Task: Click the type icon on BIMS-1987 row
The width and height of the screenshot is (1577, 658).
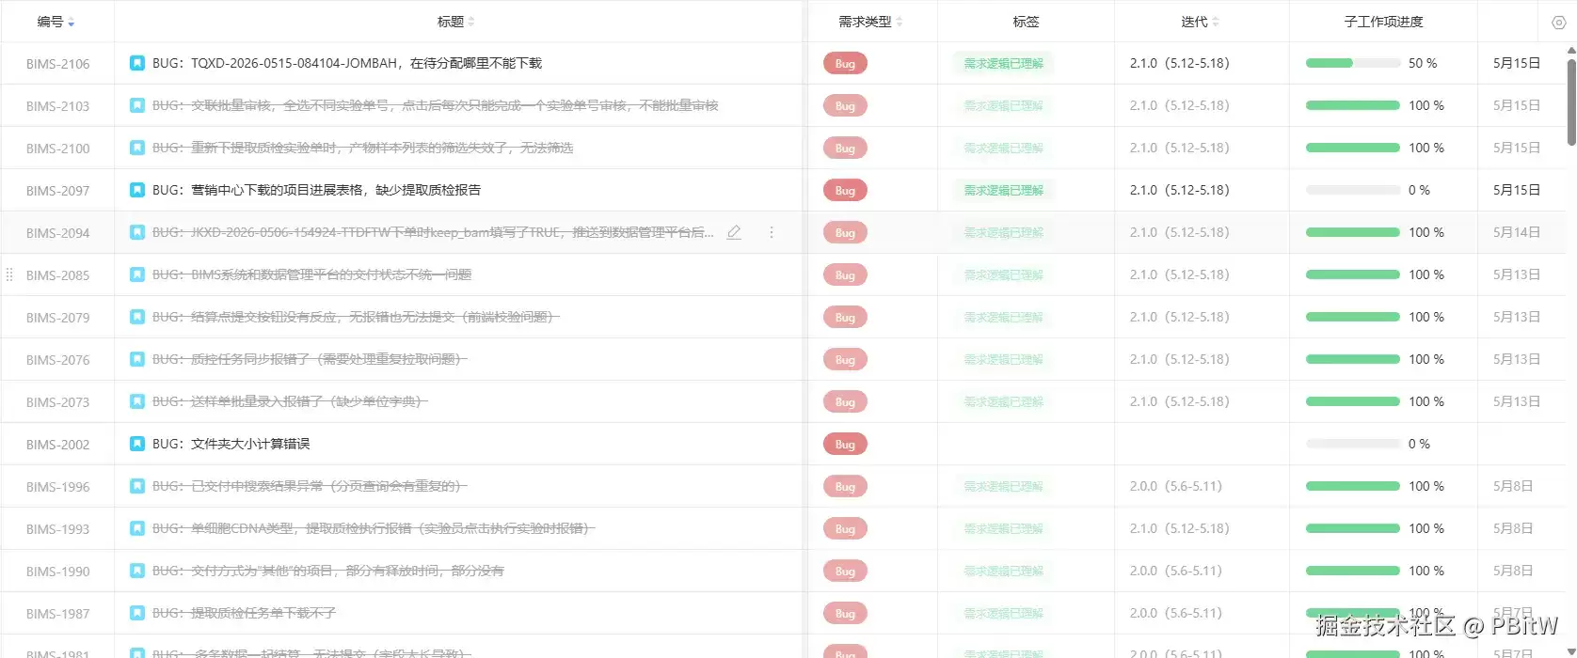Action: tap(137, 613)
